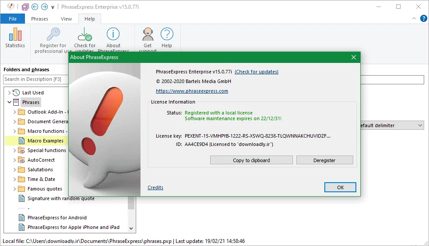Screen dimensions: 429x246
Task: Click Signature with random quote document icon
Action: [21, 198]
